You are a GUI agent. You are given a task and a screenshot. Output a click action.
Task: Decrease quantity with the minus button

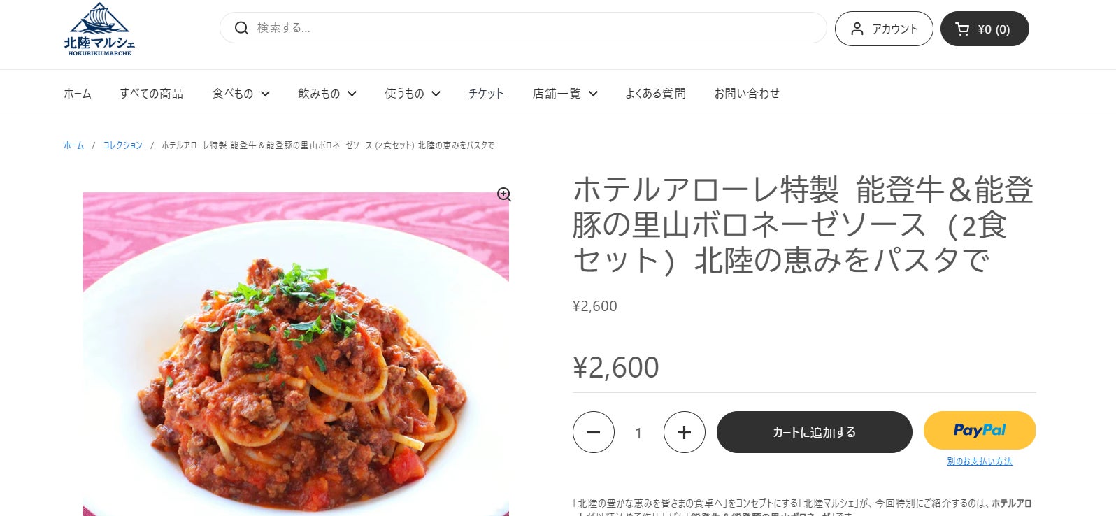point(594,432)
